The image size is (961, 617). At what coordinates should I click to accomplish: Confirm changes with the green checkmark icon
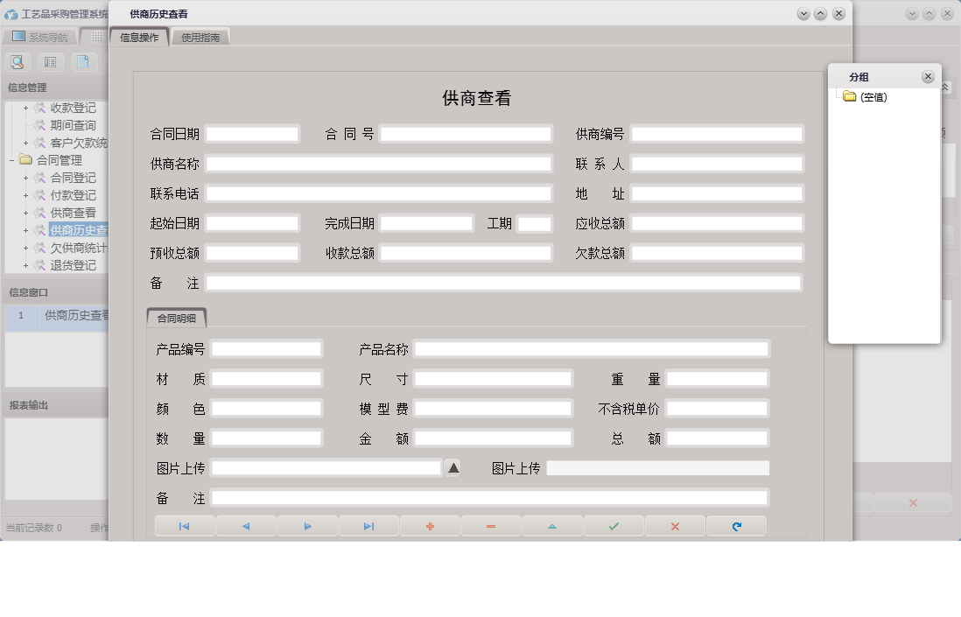point(613,525)
